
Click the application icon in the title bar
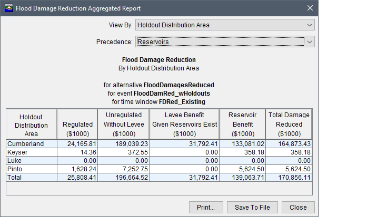(9, 8)
